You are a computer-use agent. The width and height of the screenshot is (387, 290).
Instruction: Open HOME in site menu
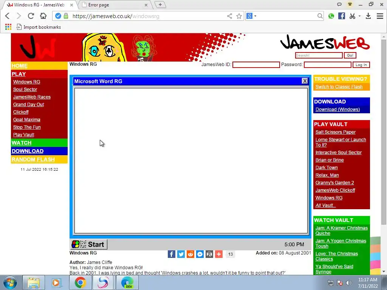point(20,66)
